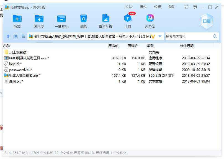Click the date 2013-04-01 19:04

tap(196, 81)
